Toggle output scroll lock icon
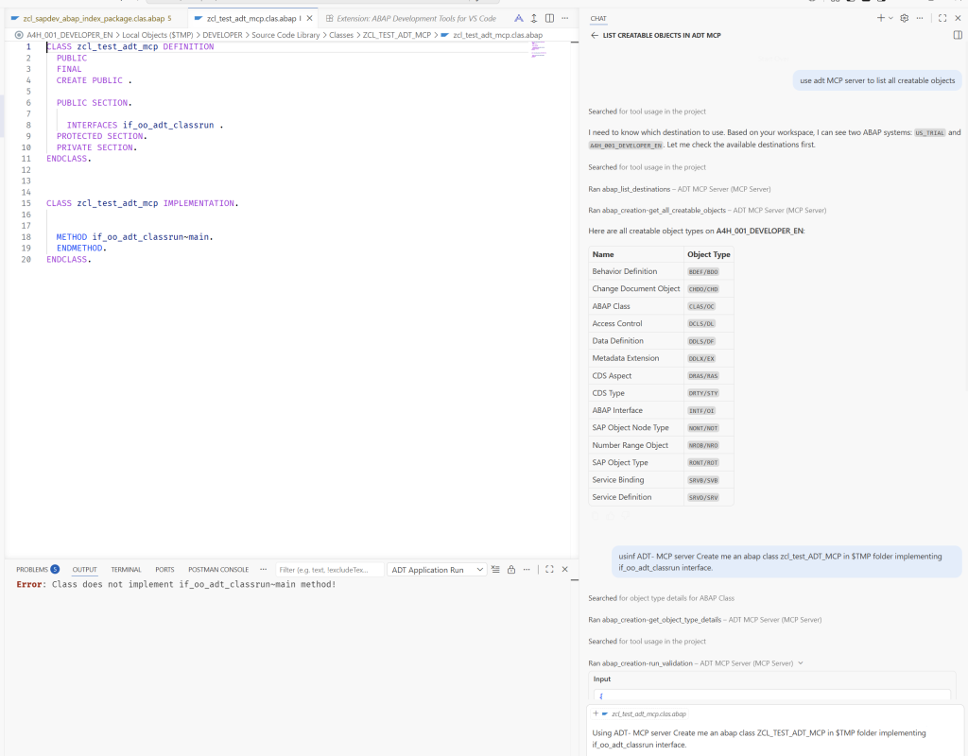The width and height of the screenshot is (968, 756). (511, 570)
